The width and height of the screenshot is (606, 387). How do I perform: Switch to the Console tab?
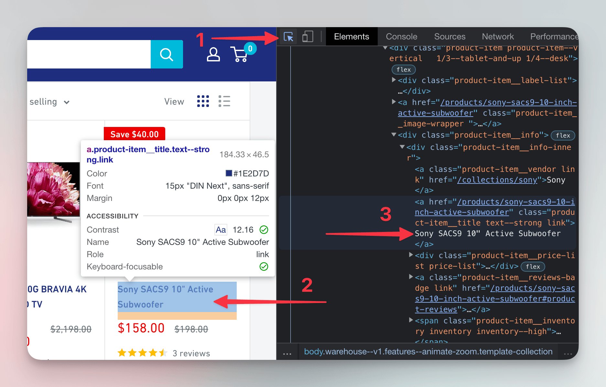tap(401, 37)
